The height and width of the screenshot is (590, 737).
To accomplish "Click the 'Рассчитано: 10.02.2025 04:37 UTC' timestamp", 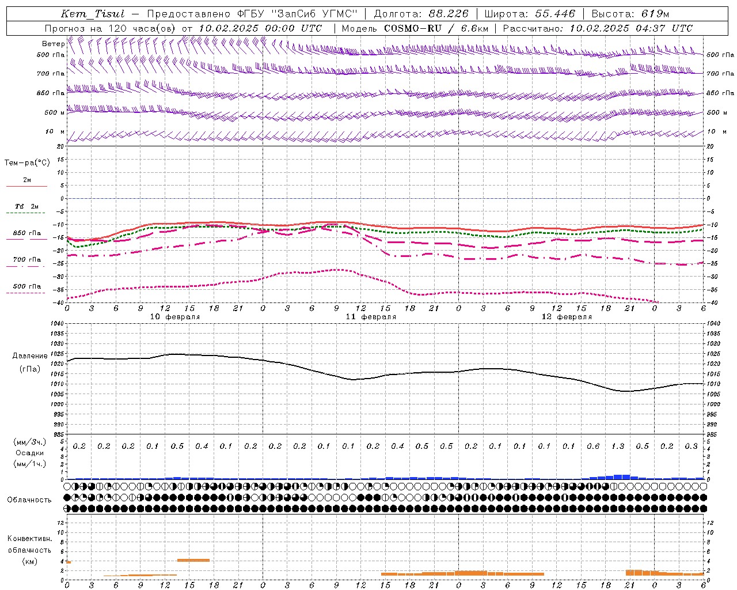I will 598,28.
